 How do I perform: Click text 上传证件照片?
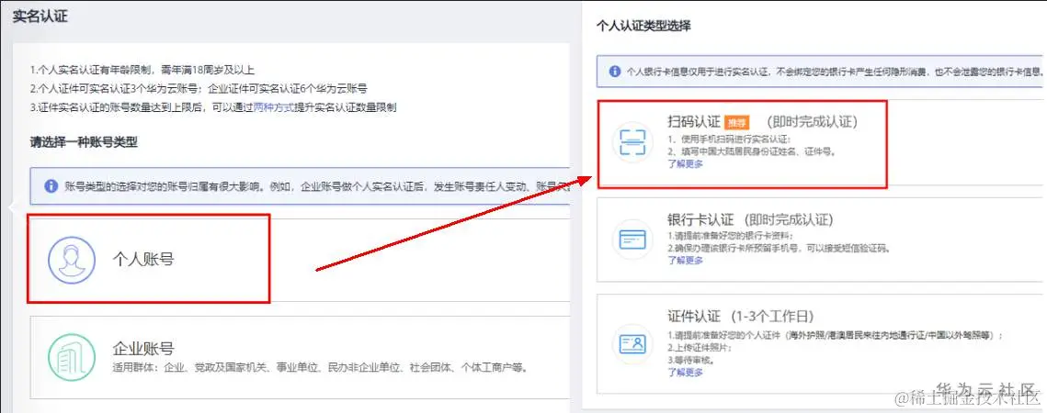click(698, 348)
